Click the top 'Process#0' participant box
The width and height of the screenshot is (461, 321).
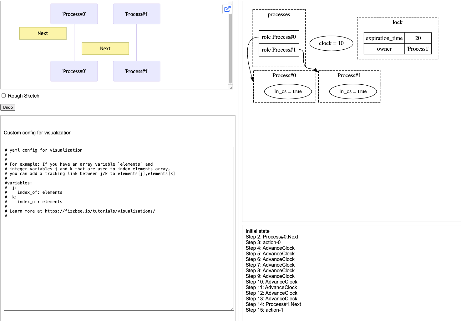74,14
